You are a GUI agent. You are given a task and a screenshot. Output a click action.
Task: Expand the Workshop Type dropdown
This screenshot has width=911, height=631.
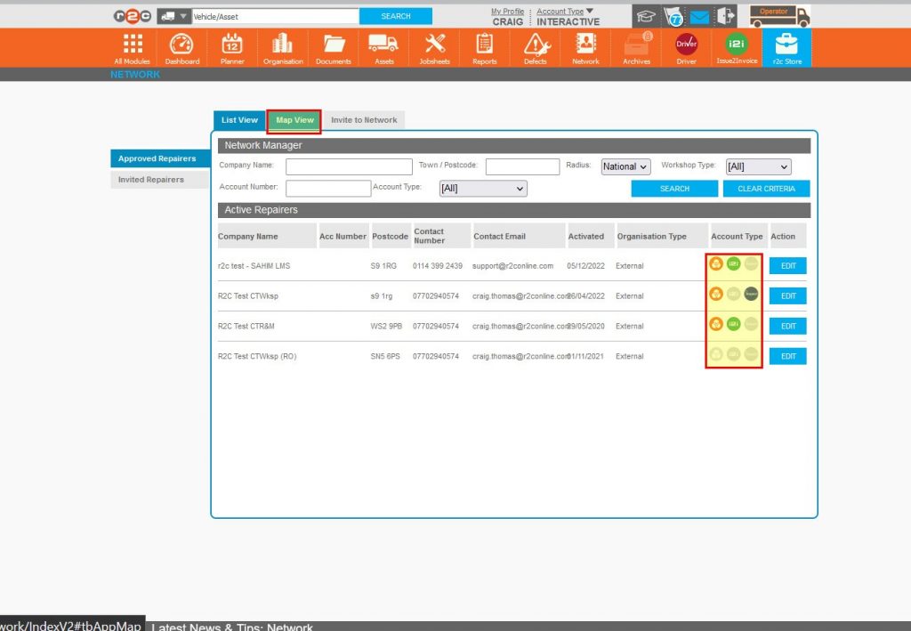pyautogui.click(x=758, y=166)
